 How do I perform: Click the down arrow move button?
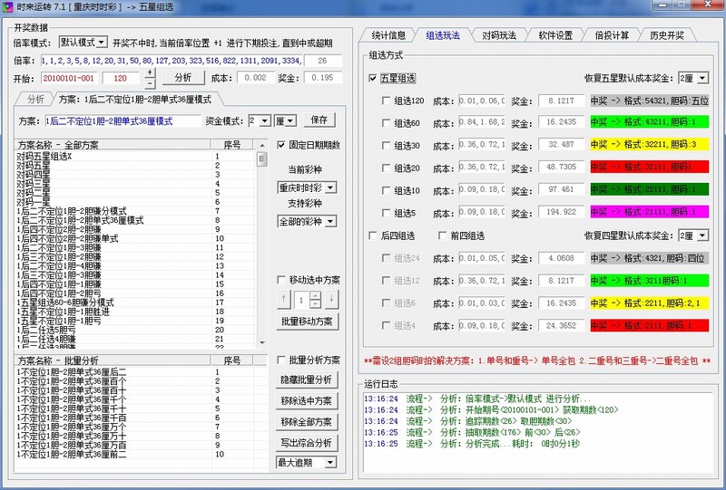point(332,298)
